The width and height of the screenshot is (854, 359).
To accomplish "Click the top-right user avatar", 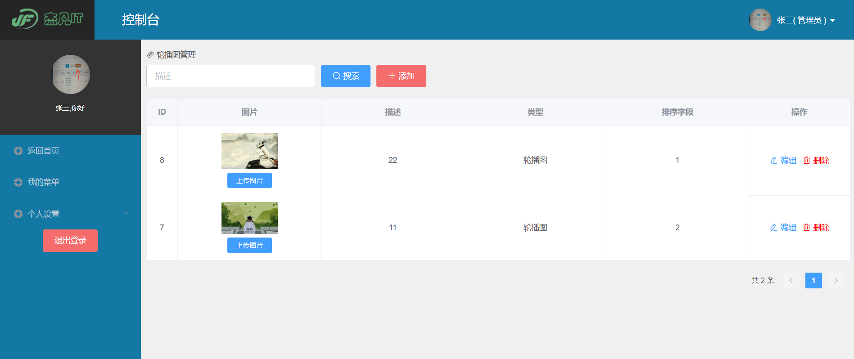I will click(x=760, y=20).
